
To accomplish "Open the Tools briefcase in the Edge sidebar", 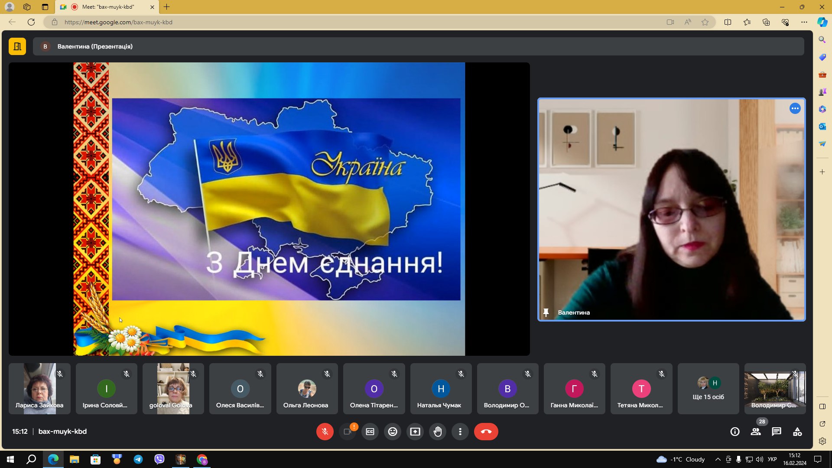I will [x=822, y=75].
